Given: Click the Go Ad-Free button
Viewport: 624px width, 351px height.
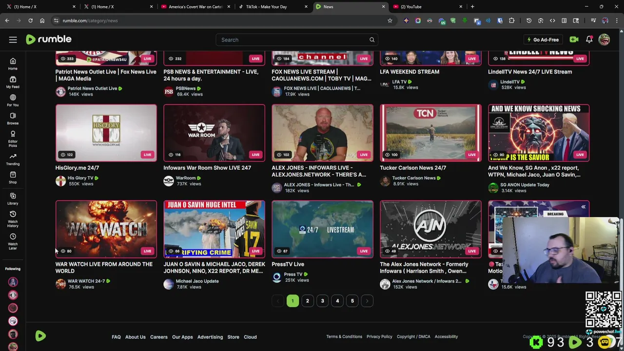Looking at the screenshot, I should pos(543,39).
